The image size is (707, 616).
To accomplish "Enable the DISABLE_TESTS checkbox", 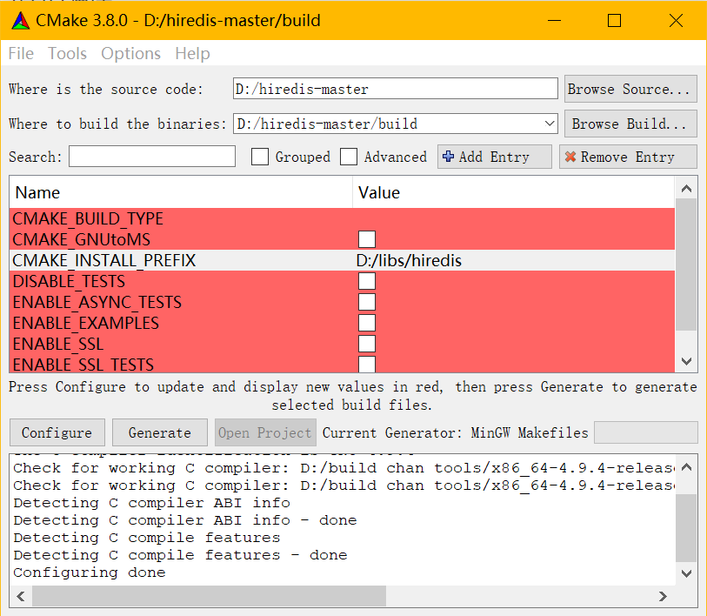I will (x=367, y=281).
